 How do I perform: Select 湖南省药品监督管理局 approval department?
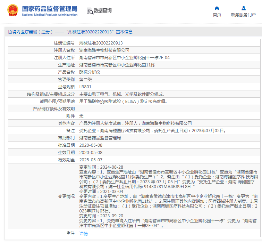pyautogui.click(x=100, y=138)
